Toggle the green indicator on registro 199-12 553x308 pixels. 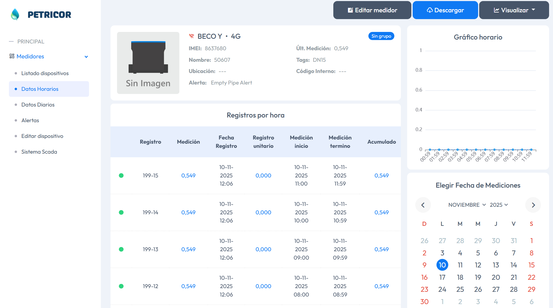coord(121,286)
